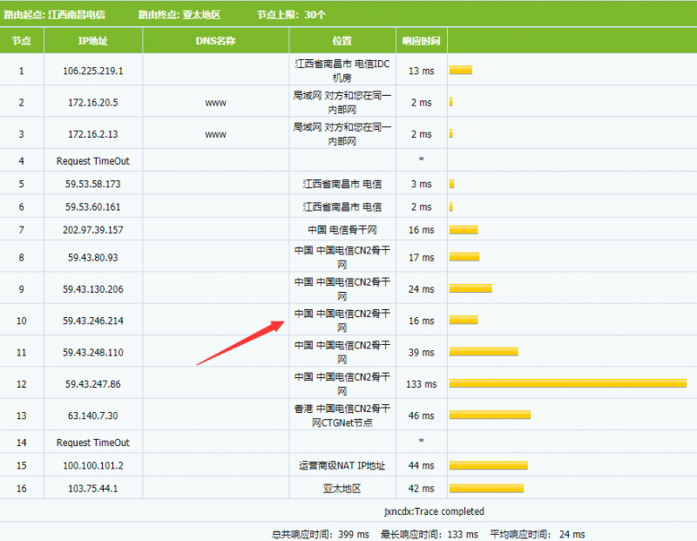Click location 江西省南昌市 电信IDC机房
Viewport: 697px width, 541px height.
point(342,71)
